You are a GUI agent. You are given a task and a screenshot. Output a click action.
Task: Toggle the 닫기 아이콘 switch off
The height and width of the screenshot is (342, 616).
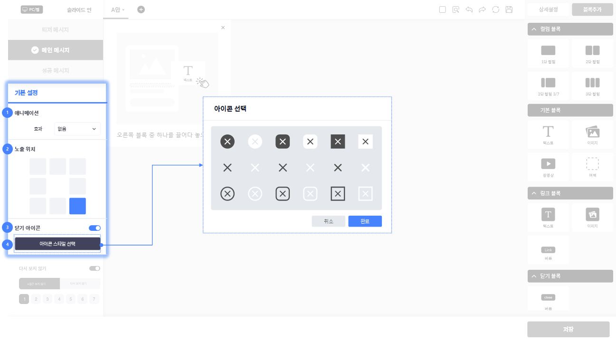(x=95, y=228)
